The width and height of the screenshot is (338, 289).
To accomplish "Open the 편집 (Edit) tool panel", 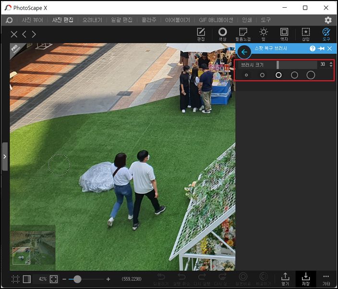I will click(x=201, y=34).
